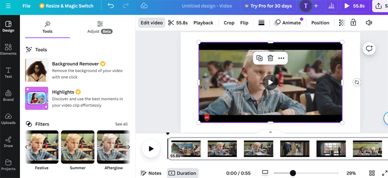
Task: Toggle the Duration button
Action: [x=183, y=173]
